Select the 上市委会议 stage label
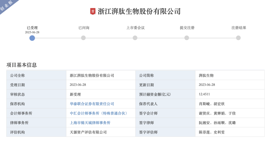The image size is (271, 143). tap(135, 28)
